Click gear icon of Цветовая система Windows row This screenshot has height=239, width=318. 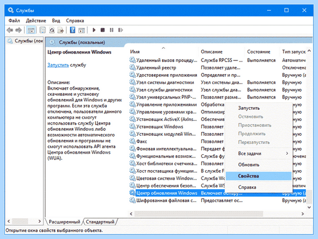point(132,178)
